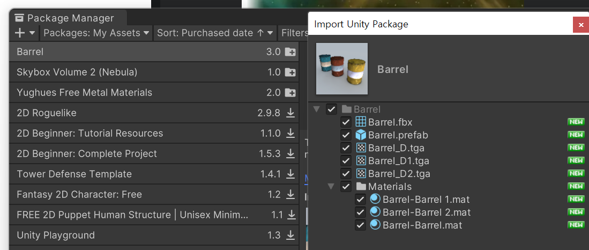Close the Import Unity Package dialog
589x250 pixels.
581,25
